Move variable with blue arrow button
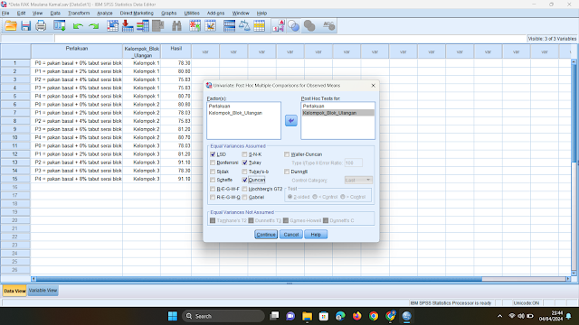Viewport: 579px width, 325px height. pos(291,120)
